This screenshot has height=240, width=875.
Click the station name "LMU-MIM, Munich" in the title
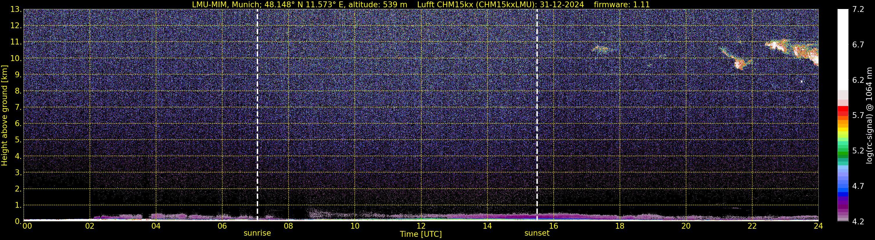point(227,4)
